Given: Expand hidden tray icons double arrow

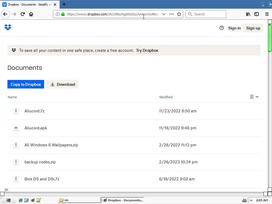Looking at the screenshot, I should pyautogui.click(x=251, y=200).
